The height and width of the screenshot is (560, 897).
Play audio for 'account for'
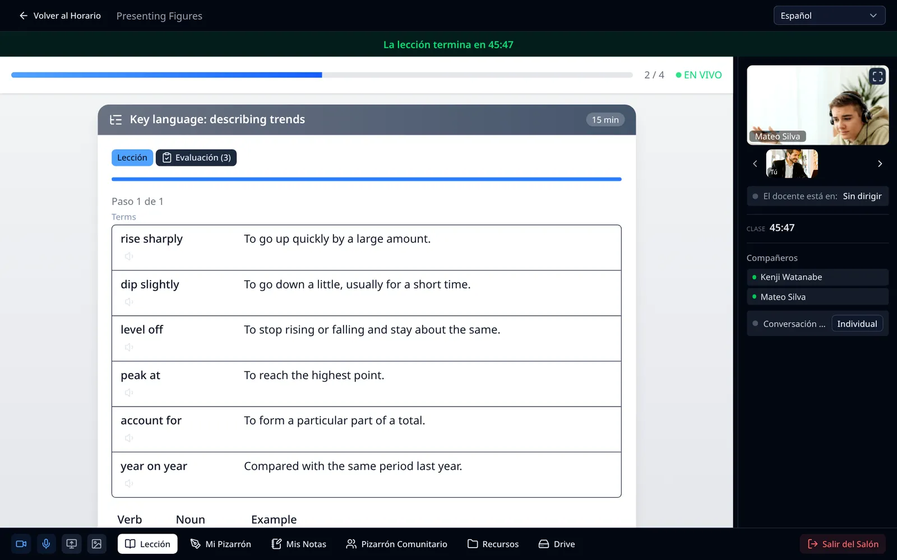click(x=129, y=438)
